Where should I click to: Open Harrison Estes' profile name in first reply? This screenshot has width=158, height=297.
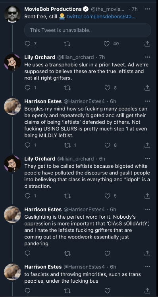[43, 101]
